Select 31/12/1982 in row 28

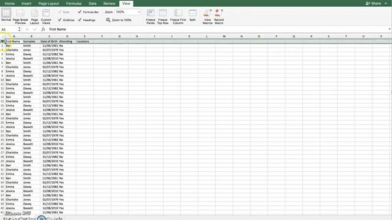tap(49, 157)
